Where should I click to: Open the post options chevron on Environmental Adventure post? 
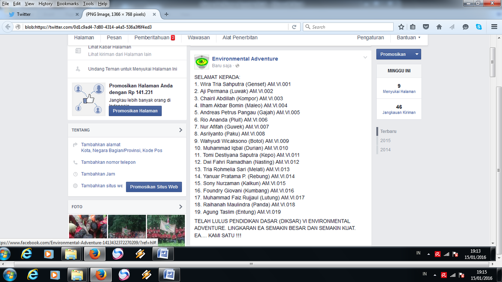365,57
